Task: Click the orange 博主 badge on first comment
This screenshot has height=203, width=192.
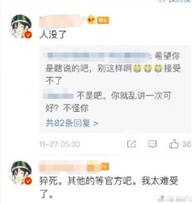Action: (103, 20)
